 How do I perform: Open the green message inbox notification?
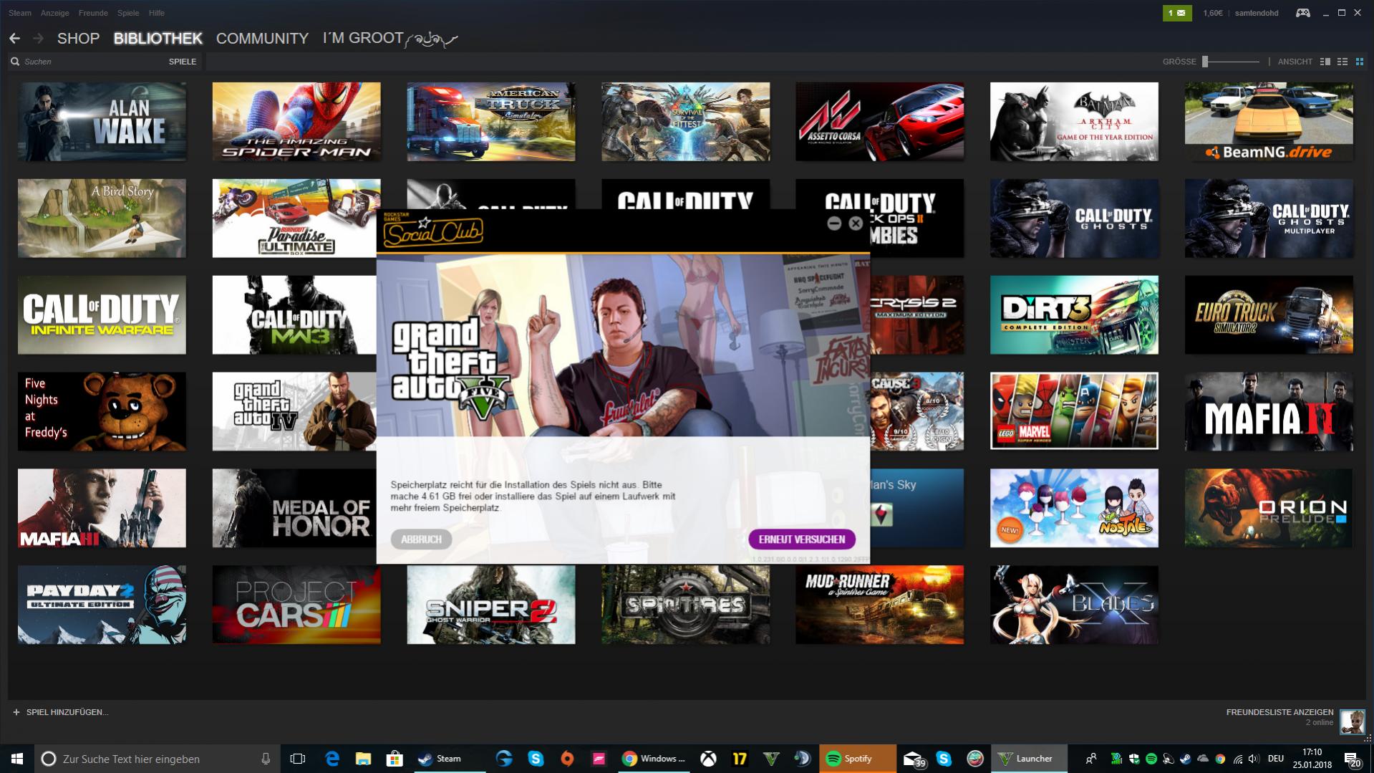pos(1177,13)
